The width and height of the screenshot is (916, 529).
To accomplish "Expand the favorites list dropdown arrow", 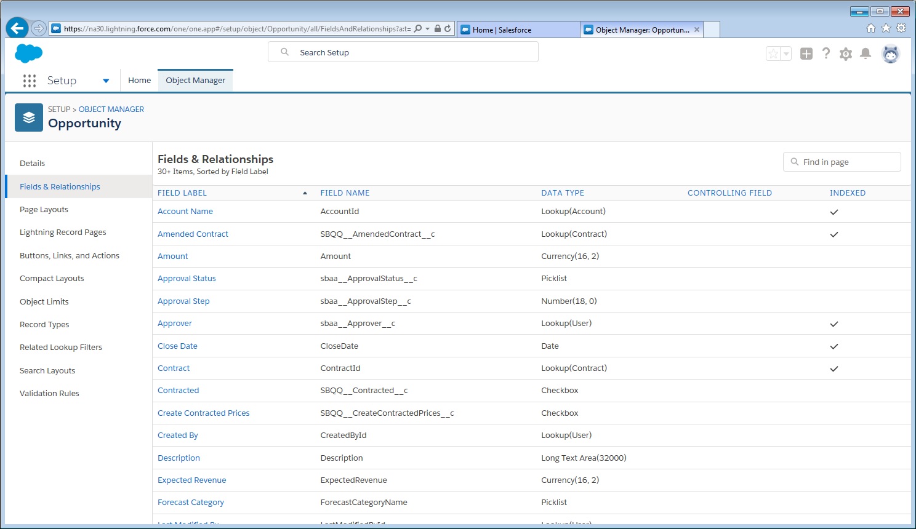I will (786, 54).
